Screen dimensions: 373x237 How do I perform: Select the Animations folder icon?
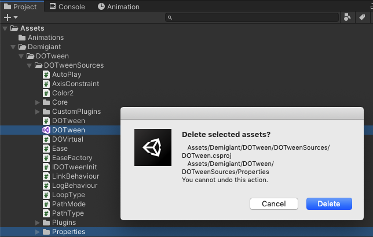[x=22, y=38]
